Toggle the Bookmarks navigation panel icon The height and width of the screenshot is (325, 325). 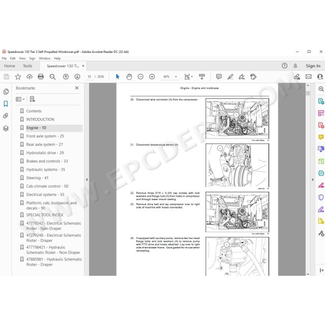tap(6, 104)
